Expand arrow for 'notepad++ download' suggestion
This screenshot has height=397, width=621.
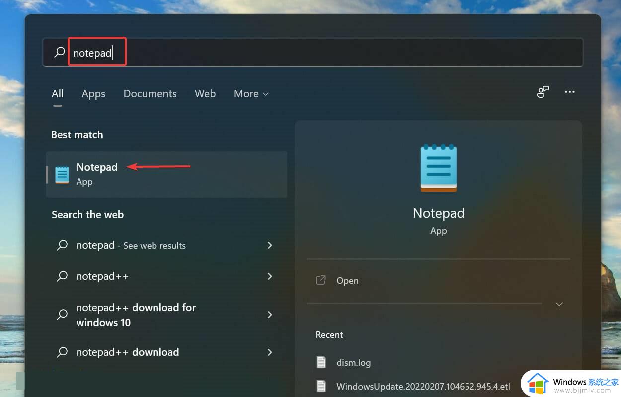pos(270,352)
